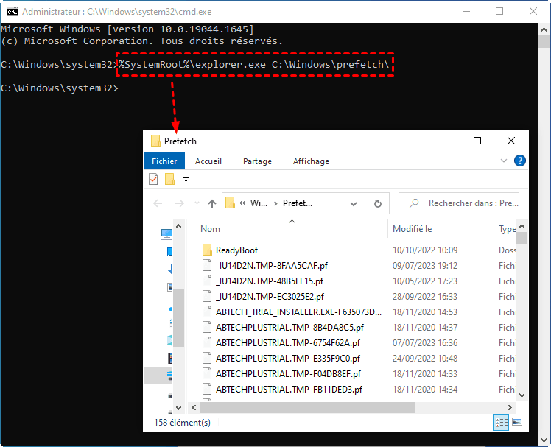
Task: Click the Prefetch window title folder icon
Action: [x=155, y=141]
